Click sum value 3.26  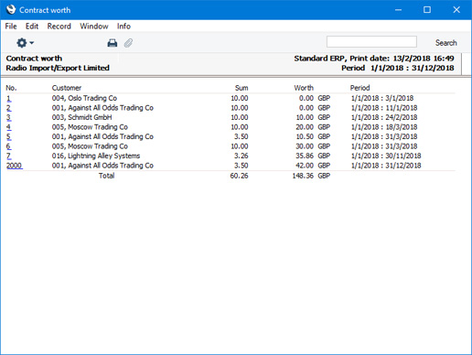pyautogui.click(x=241, y=156)
